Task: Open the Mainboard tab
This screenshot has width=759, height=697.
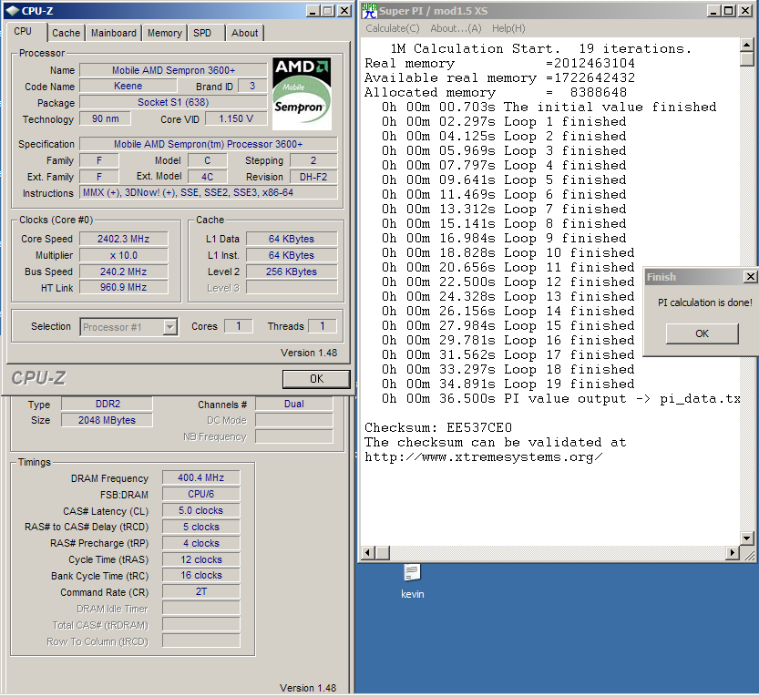Action: [114, 33]
